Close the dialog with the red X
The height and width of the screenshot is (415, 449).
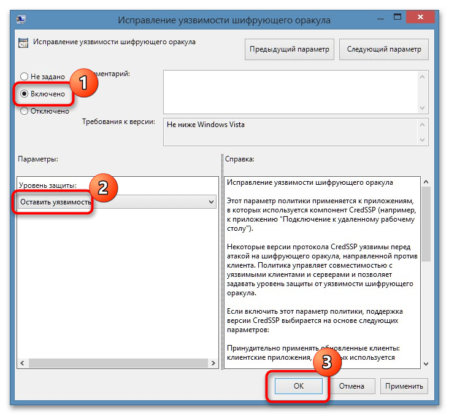(x=420, y=17)
